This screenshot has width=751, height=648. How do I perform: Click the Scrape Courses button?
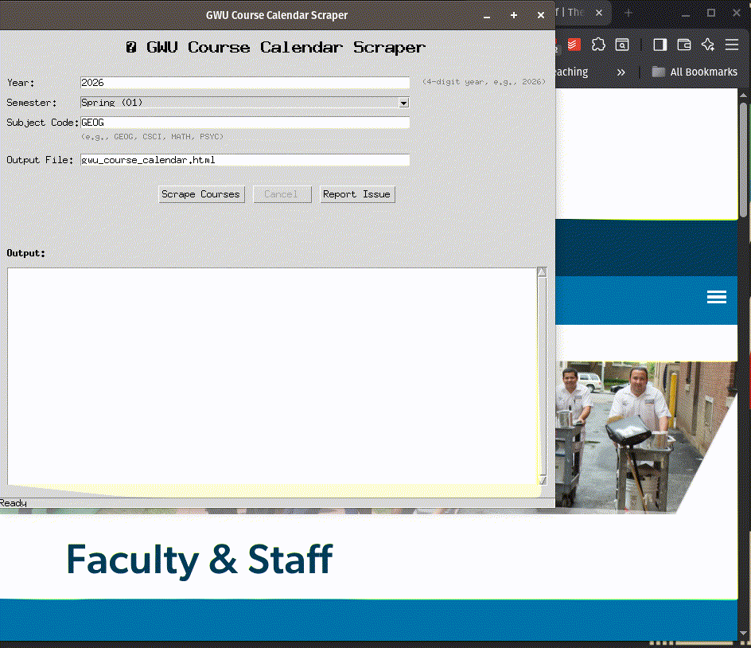[x=201, y=193]
